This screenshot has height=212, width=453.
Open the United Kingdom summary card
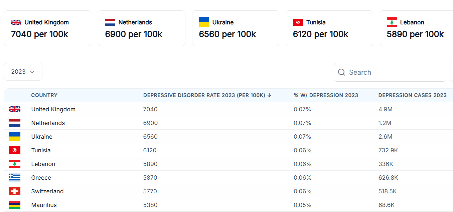[x=47, y=28]
